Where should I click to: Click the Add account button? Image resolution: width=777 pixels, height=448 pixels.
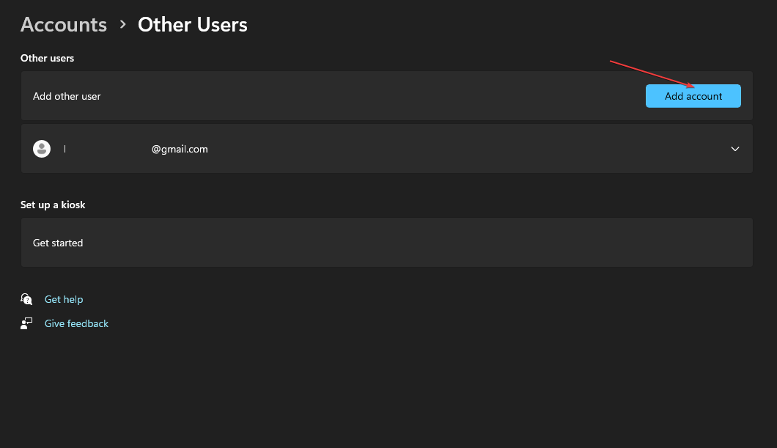693,96
